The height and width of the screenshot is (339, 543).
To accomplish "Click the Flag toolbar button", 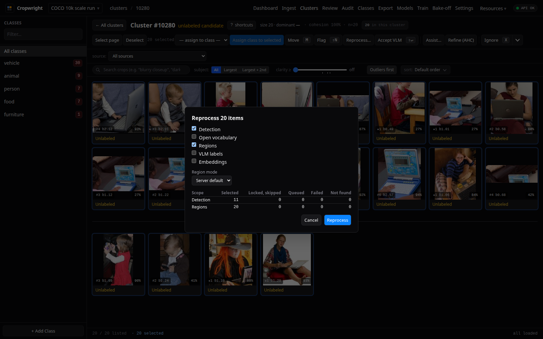I will [327, 40].
